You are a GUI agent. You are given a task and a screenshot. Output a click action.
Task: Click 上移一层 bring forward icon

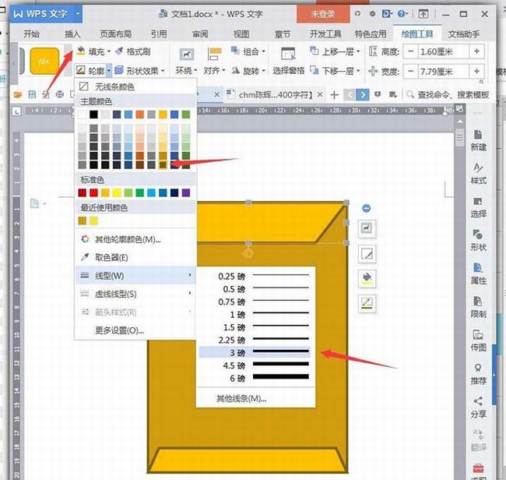(x=314, y=51)
